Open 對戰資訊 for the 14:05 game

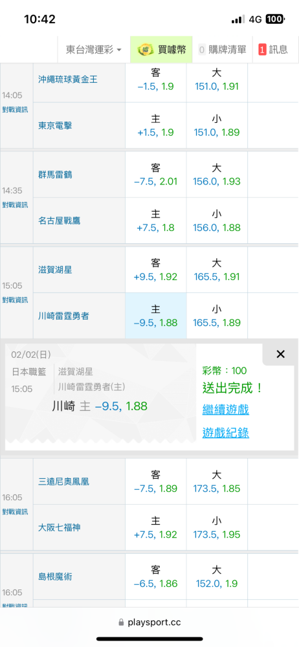15,110
